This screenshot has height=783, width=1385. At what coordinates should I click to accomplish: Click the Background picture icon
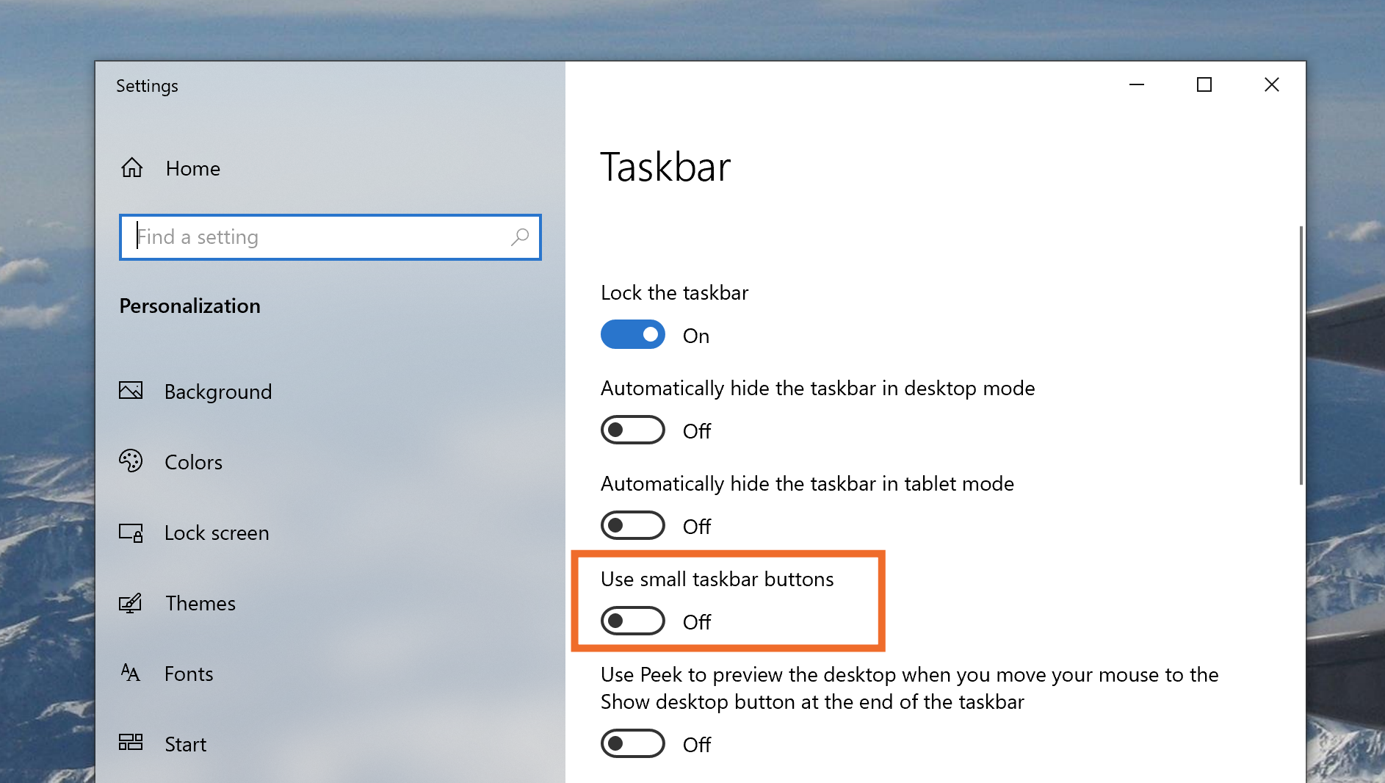pyautogui.click(x=131, y=391)
